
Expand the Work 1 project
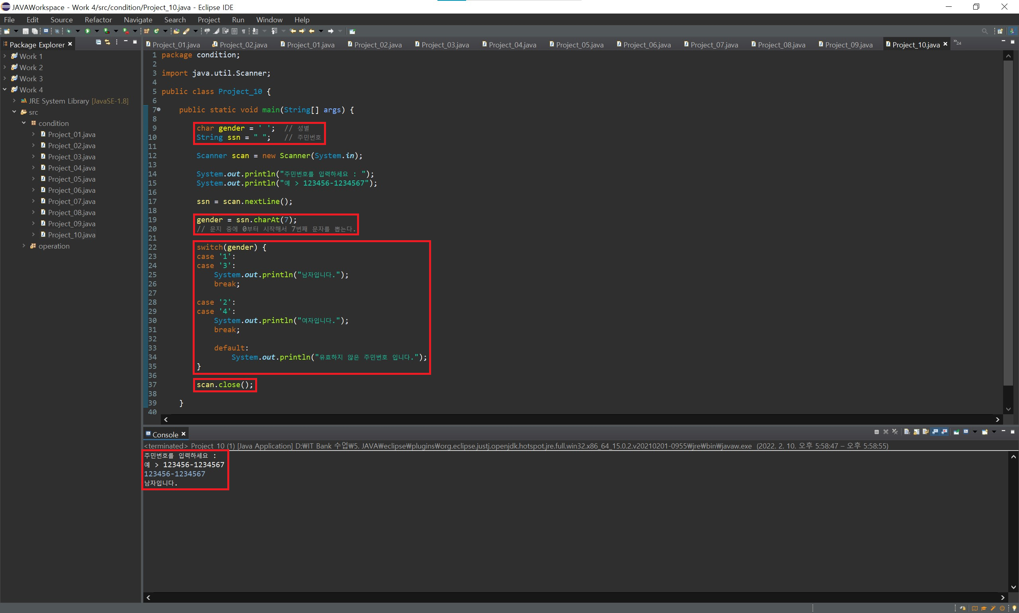(4, 56)
